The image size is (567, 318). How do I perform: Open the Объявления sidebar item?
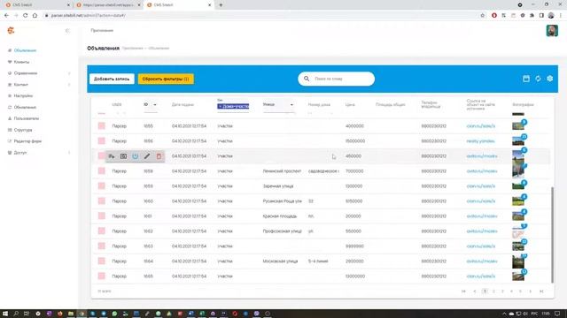[25, 50]
